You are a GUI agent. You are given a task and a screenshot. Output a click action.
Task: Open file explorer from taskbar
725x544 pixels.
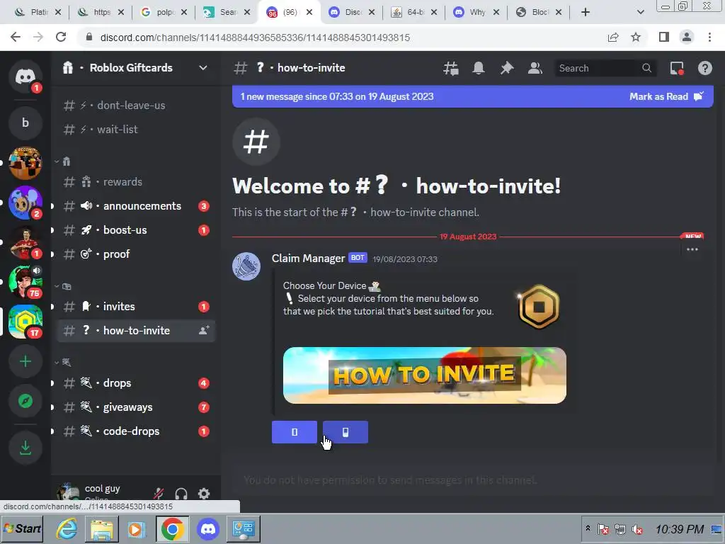pos(102,528)
